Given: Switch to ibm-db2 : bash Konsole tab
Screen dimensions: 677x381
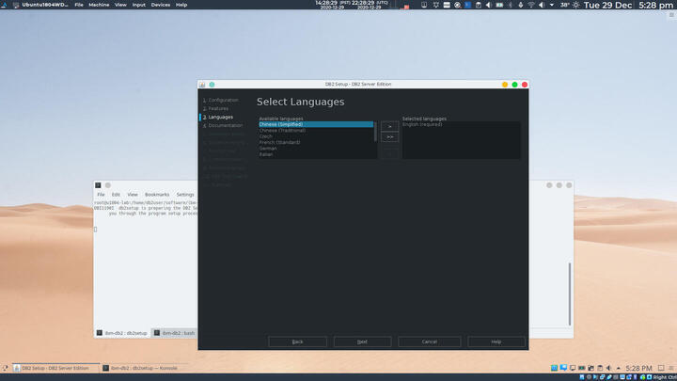Looking at the screenshot, I should [x=175, y=333].
